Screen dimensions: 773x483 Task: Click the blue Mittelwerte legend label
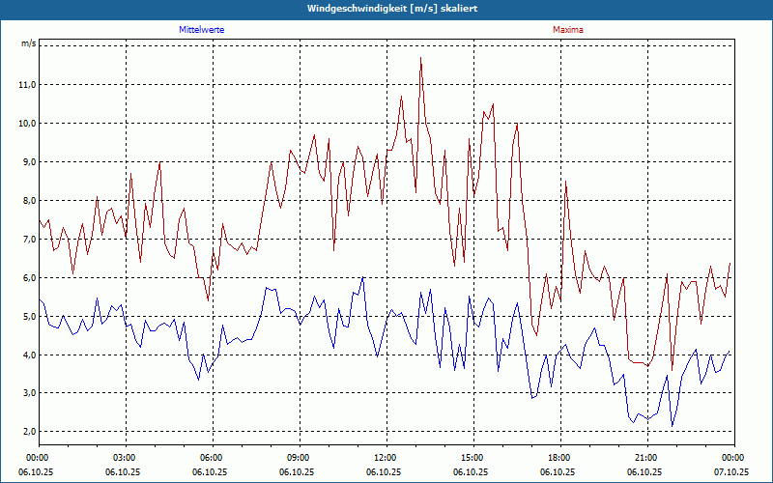[x=201, y=30]
